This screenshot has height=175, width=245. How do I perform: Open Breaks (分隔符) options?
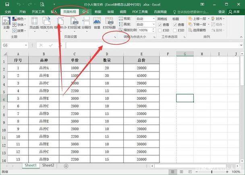(86, 24)
